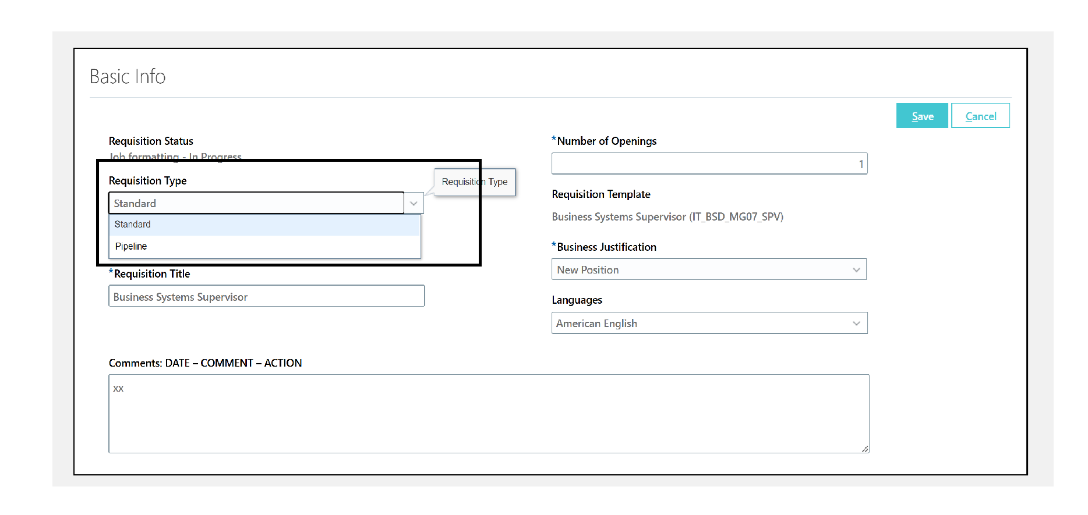Click the Save button
Screen dimensions: 1088x515
point(922,116)
